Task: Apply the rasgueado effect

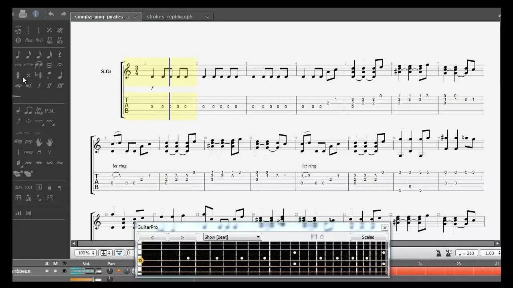Action: (28, 152)
